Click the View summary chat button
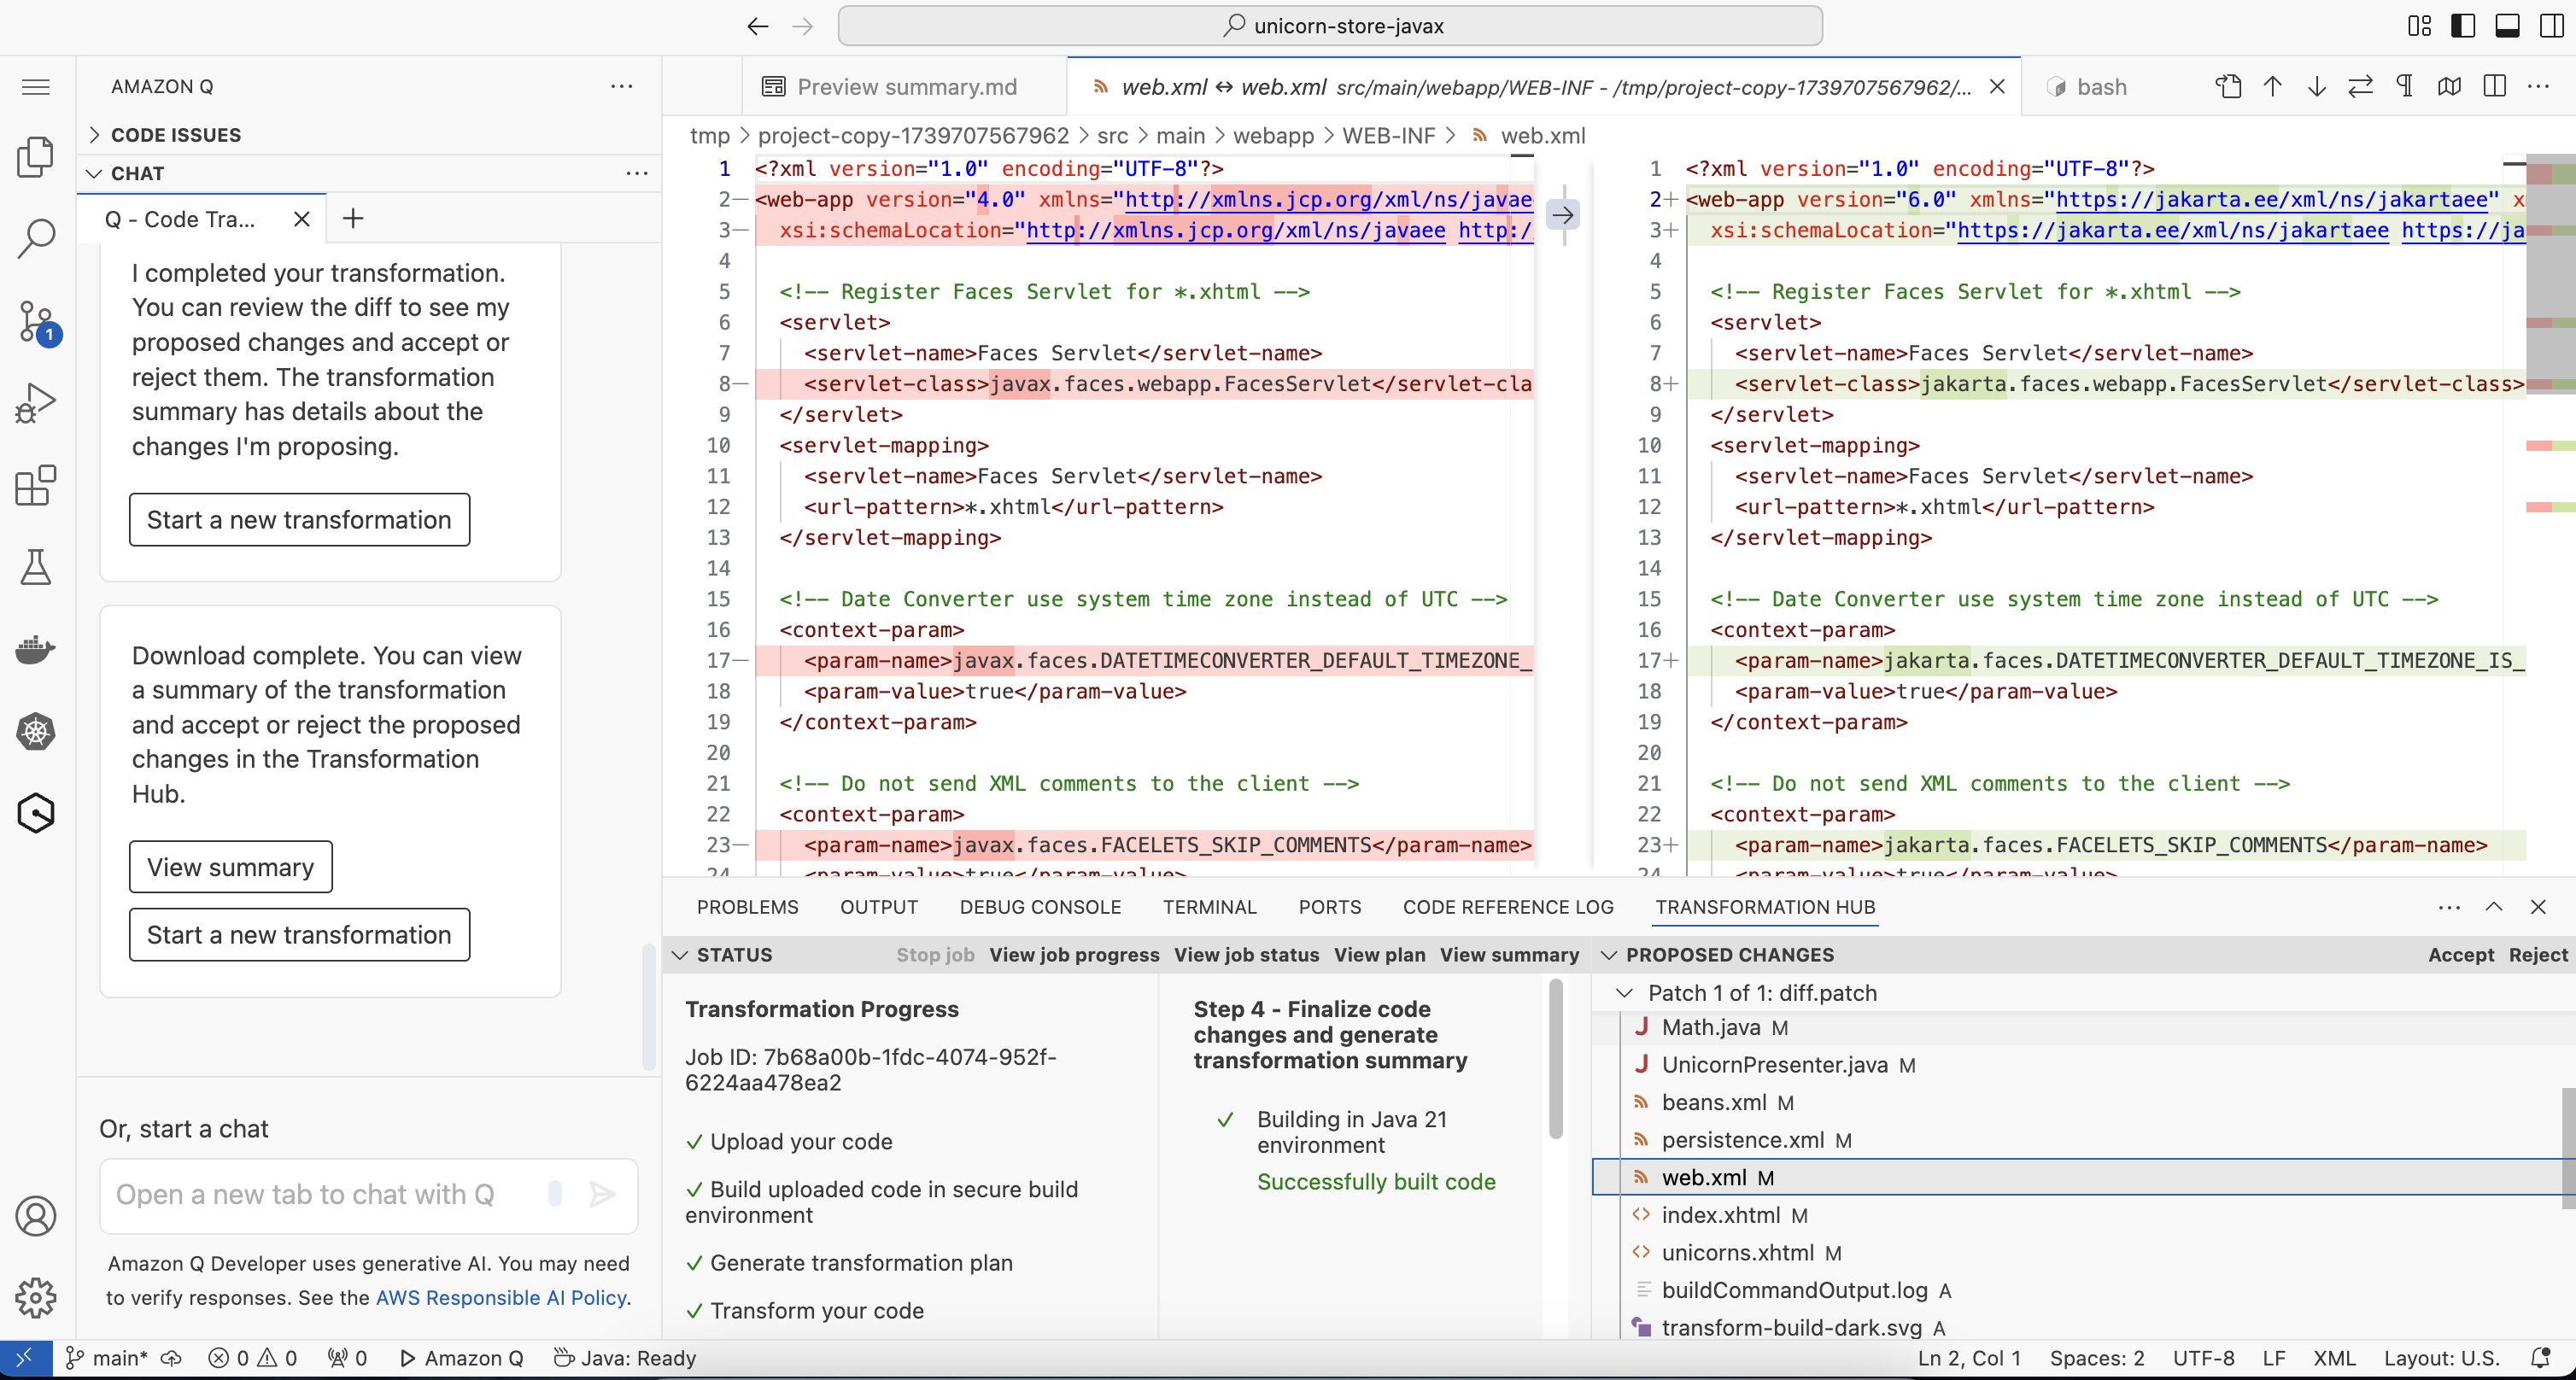The height and width of the screenshot is (1380, 2576). (230, 867)
